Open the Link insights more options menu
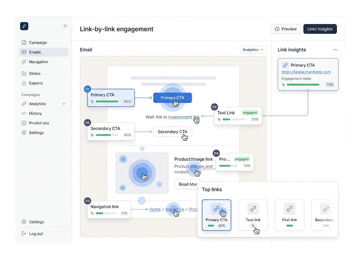Viewport: 360px width, 260px height. (x=335, y=50)
